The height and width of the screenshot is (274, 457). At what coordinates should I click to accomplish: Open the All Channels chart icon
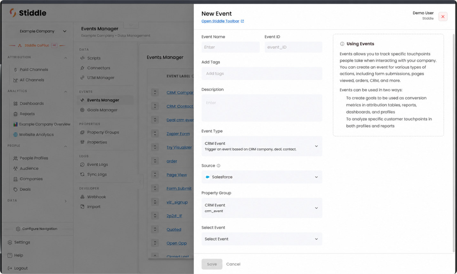15,80
